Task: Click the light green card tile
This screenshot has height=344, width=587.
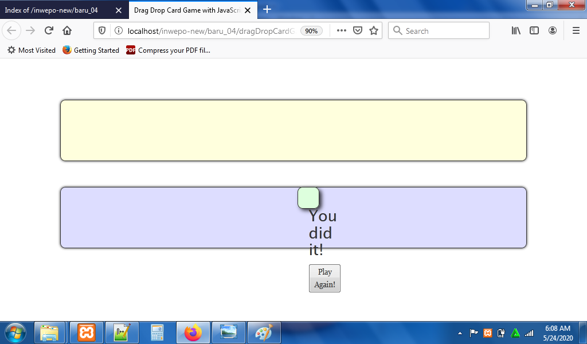Action: pyautogui.click(x=308, y=198)
